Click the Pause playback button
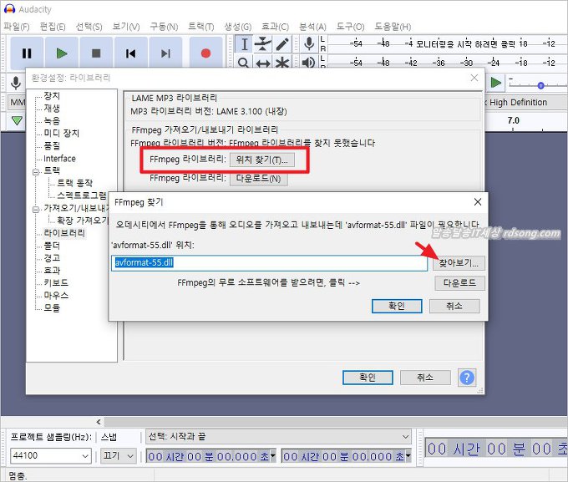The image size is (568, 482). [x=26, y=53]
